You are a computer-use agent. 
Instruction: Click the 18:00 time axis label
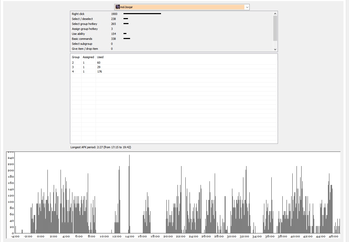pos(155,236)
